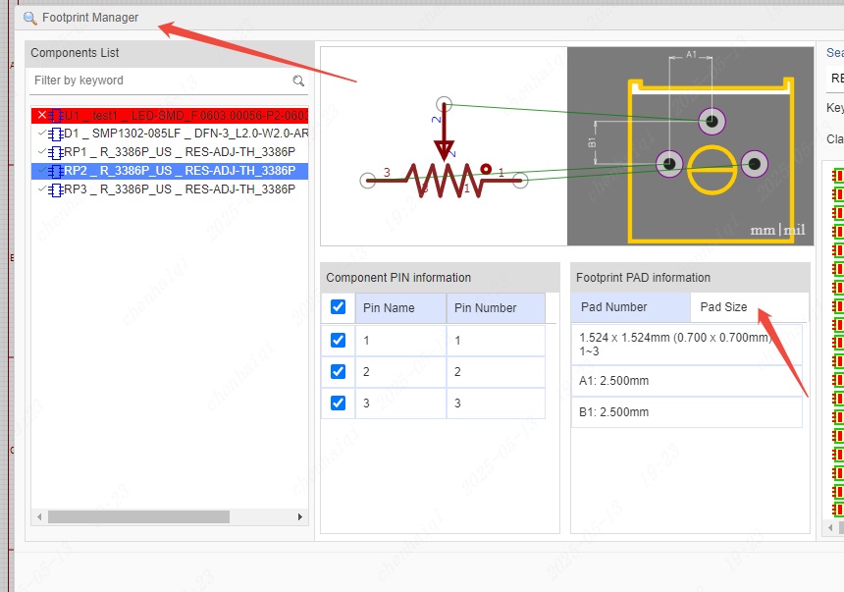This screenshot has width=844, height=592.
Task: Click the Pin Number cell for pin 2
Action: click(495, 372)
